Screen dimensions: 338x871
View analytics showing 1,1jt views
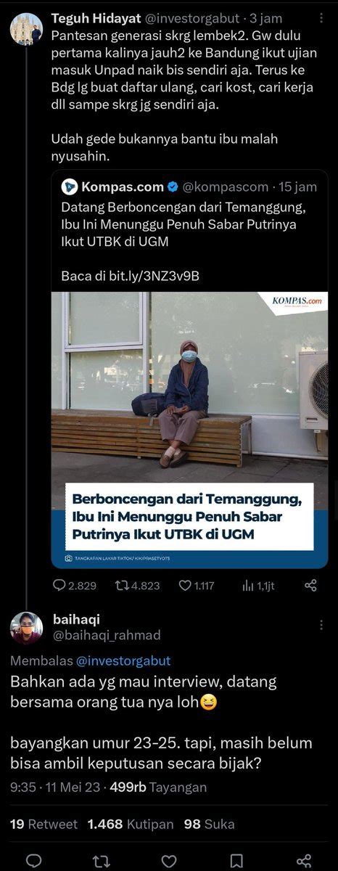(x=247, y=585)
